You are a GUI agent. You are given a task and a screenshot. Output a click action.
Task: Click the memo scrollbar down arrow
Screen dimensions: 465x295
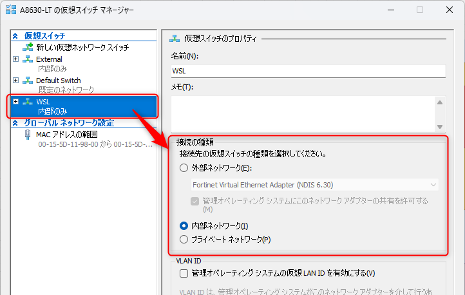pos(440,127)
